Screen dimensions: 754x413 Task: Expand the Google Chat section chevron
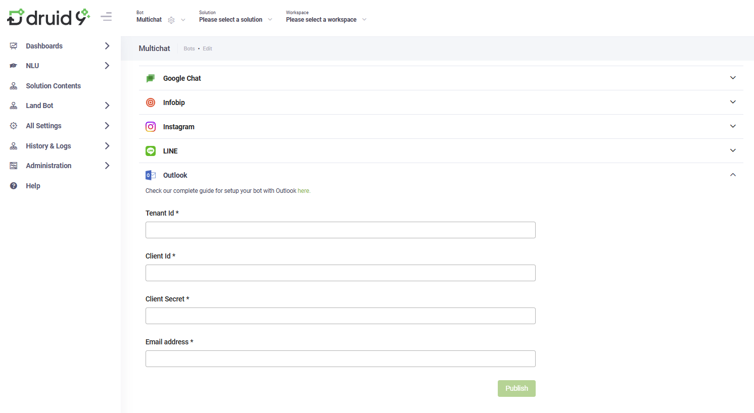point(733,78)
